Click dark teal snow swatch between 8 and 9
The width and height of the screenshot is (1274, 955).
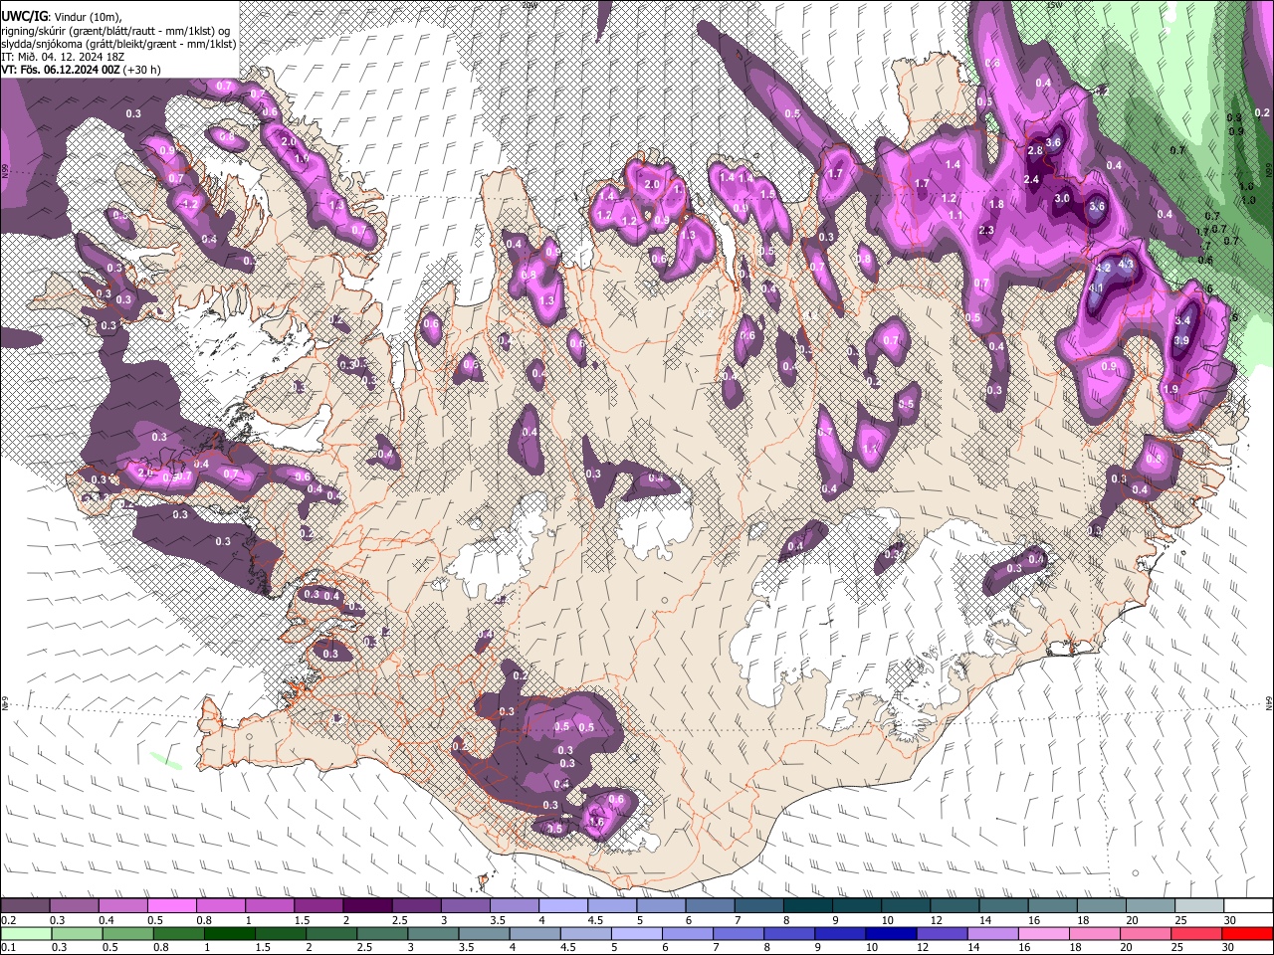tap(808, 906)
